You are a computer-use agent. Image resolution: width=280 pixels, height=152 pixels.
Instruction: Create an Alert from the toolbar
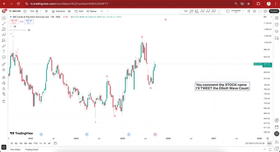coord(79,11)
